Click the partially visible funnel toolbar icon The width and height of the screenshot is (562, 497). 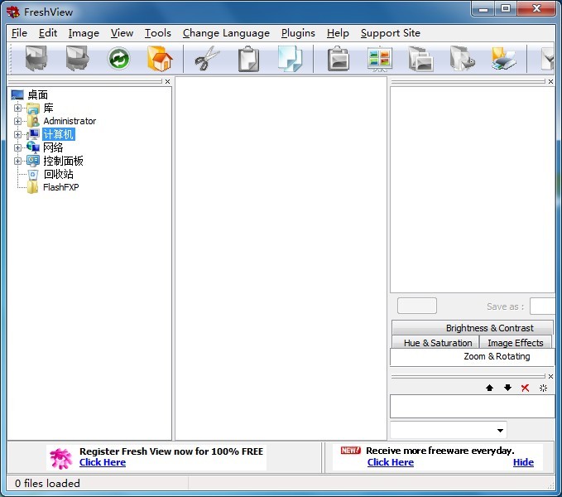[x=548, y=59]
